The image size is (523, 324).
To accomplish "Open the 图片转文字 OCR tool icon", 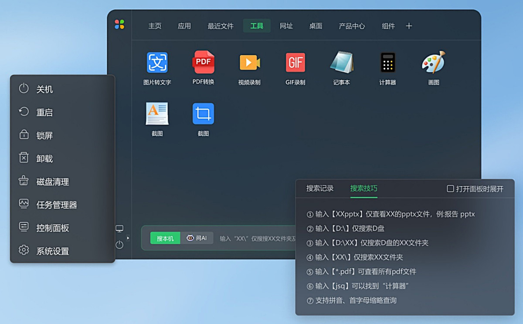I will [157, 63].
